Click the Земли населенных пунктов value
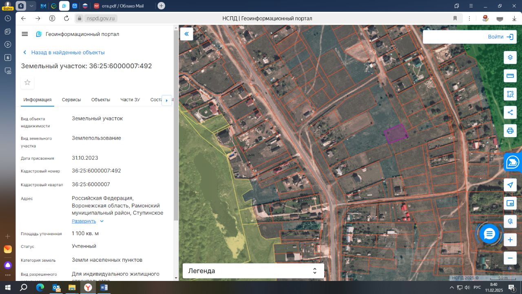This screenshot has width=522, height=294. [x=107, y=260]
